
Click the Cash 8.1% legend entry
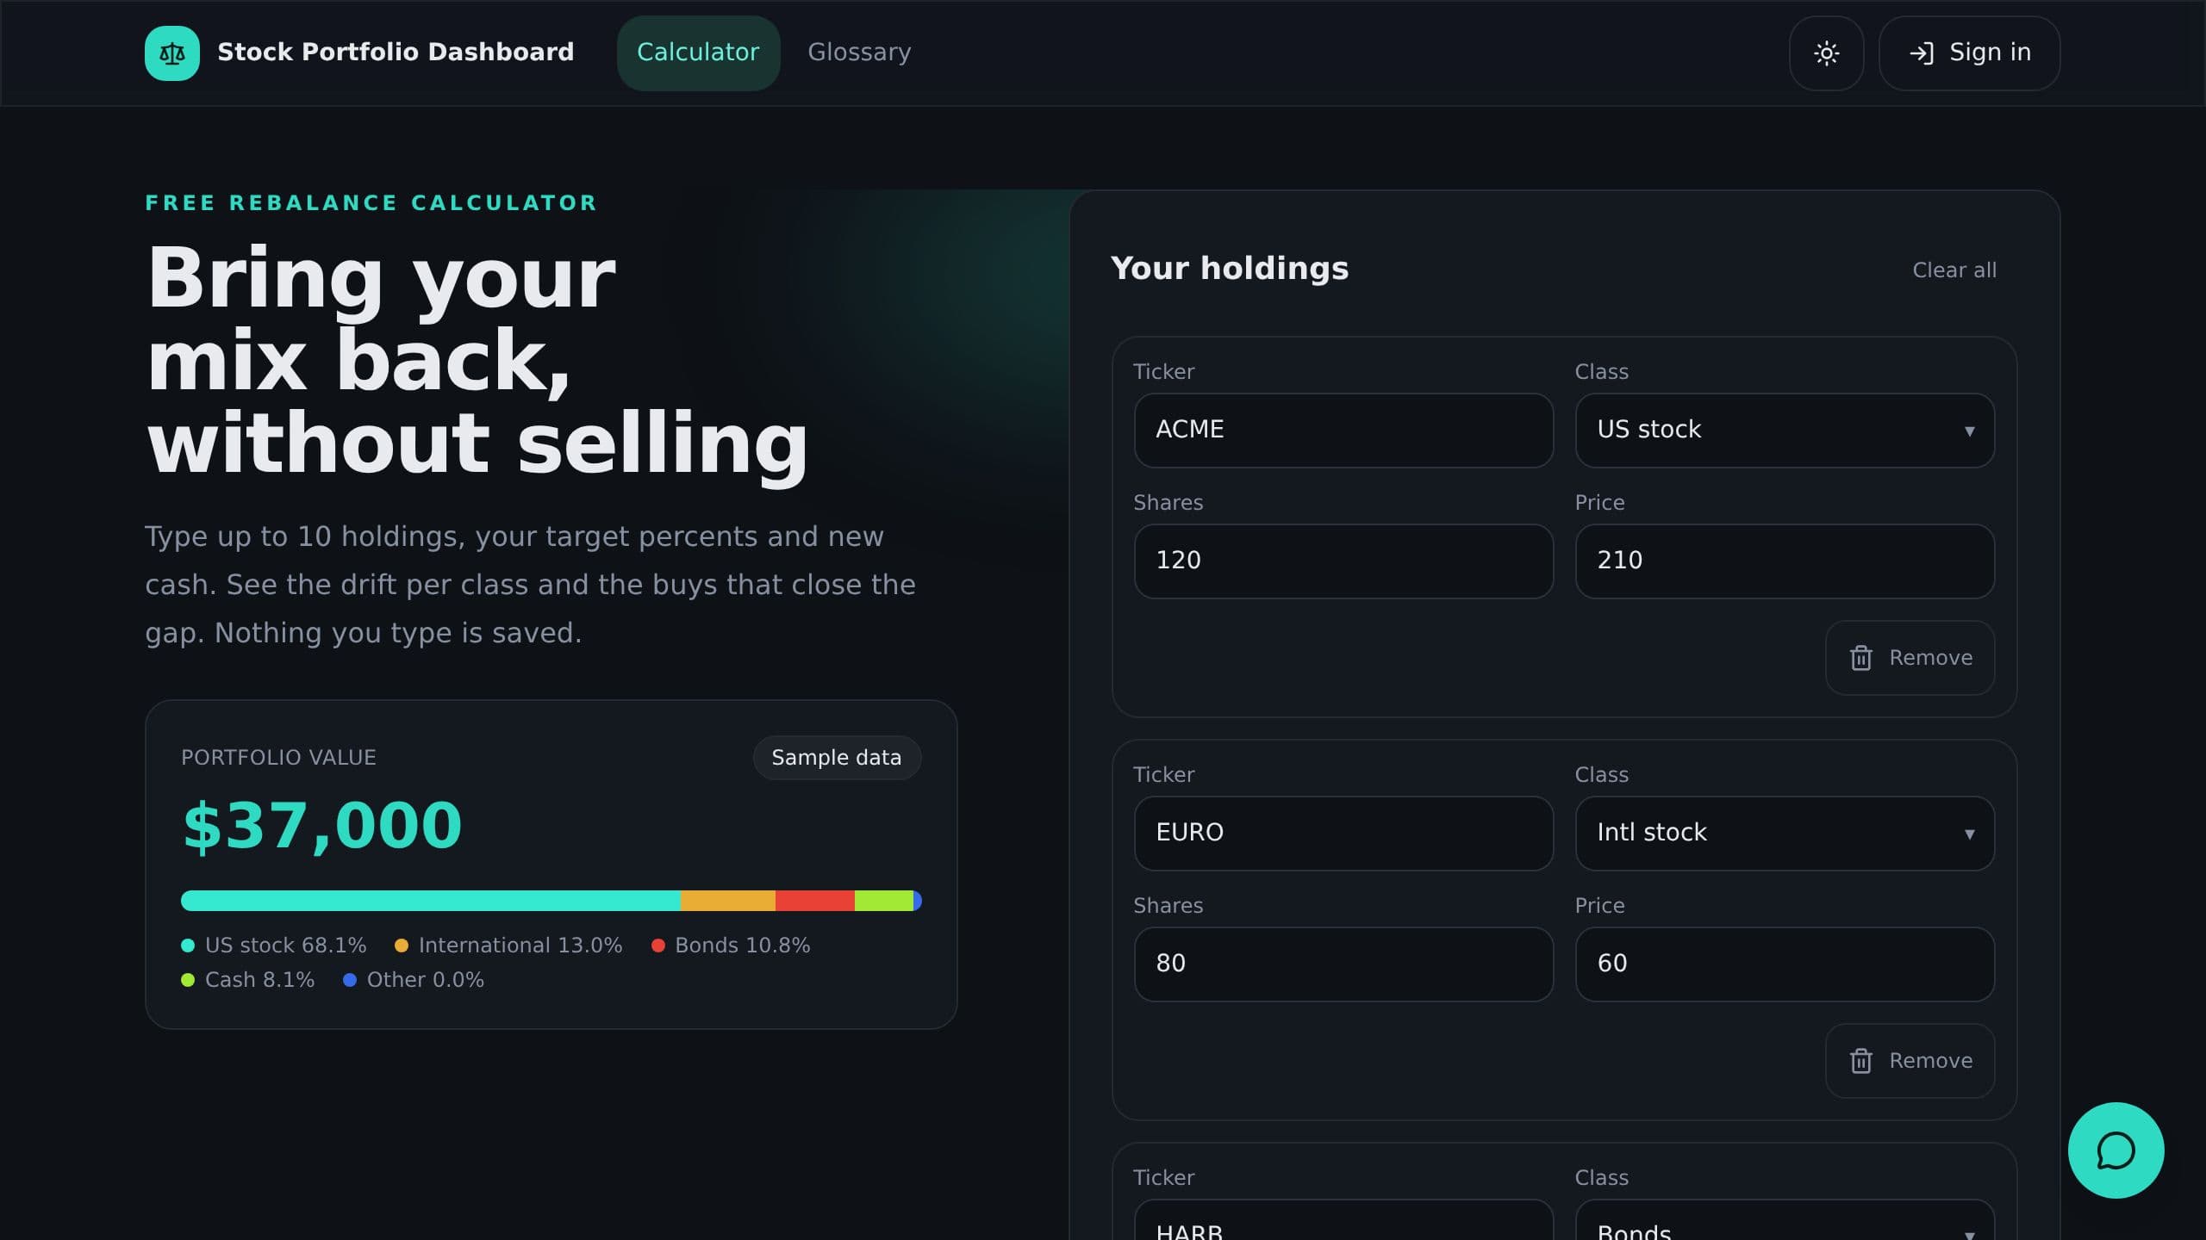coord(248,980)
